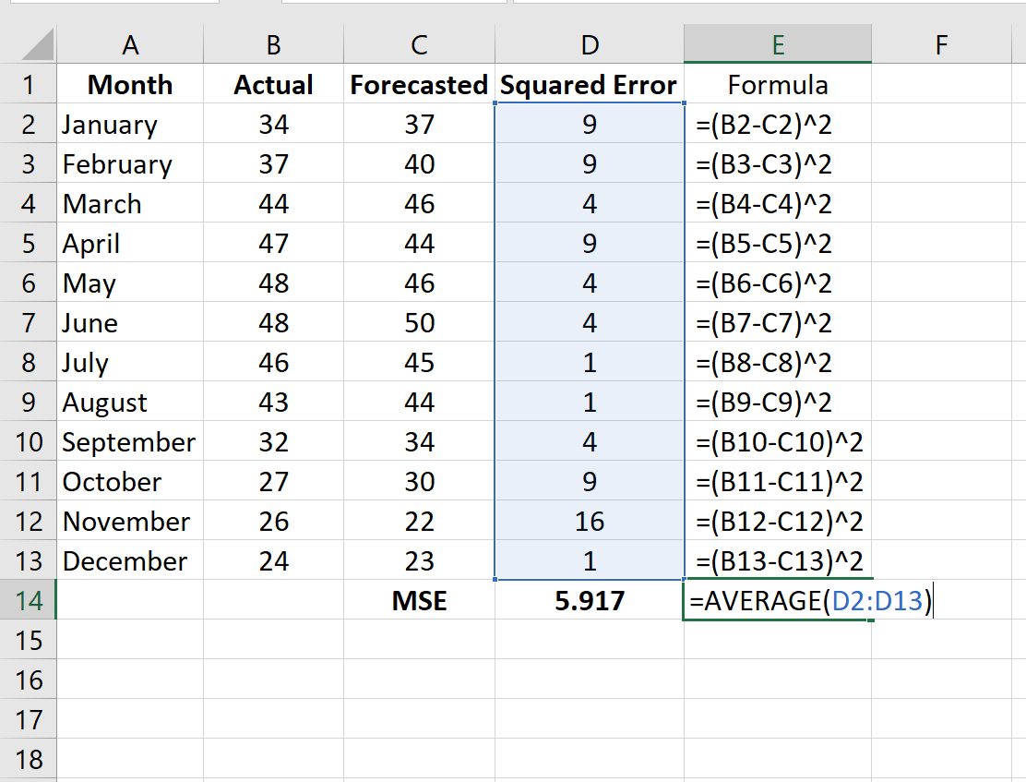Select the Actual header cell

[272, 85]
